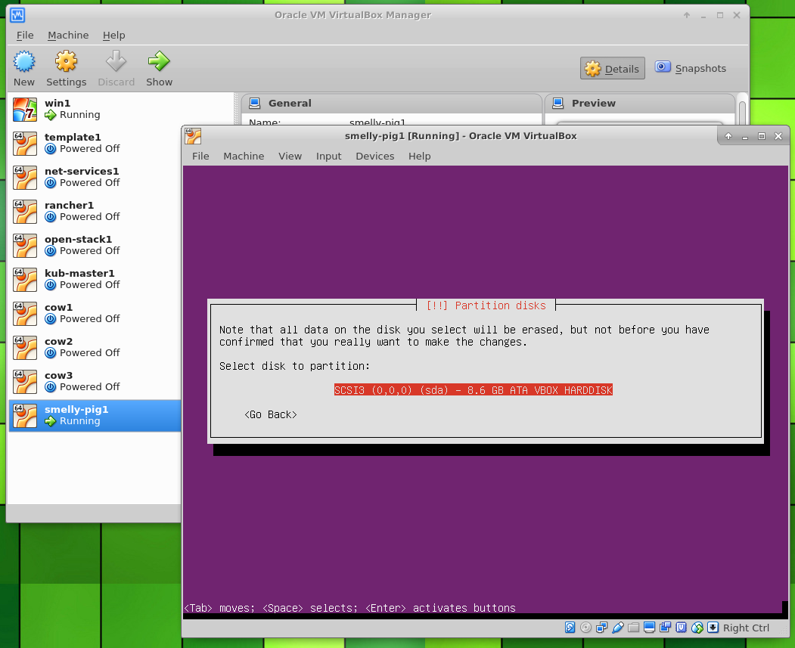Select win1 in the VM list
Screen dimensions: 795x648
pos(95,110)
